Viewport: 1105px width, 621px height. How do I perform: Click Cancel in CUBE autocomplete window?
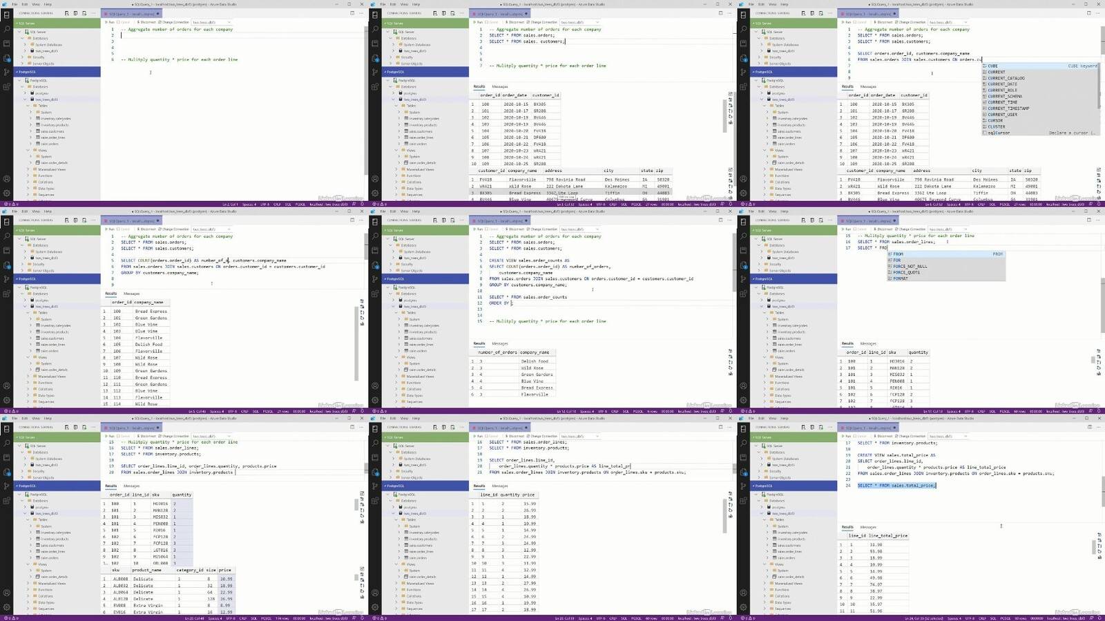click(861, 22)
